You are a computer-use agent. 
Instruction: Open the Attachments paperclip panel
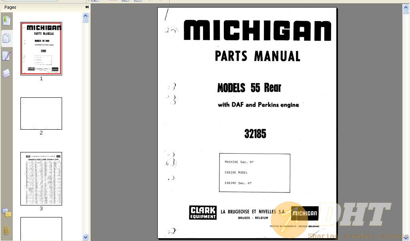pos(6,231)
